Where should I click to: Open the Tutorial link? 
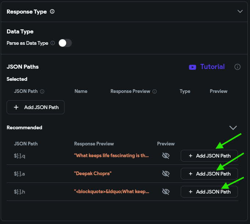(213, 66)
